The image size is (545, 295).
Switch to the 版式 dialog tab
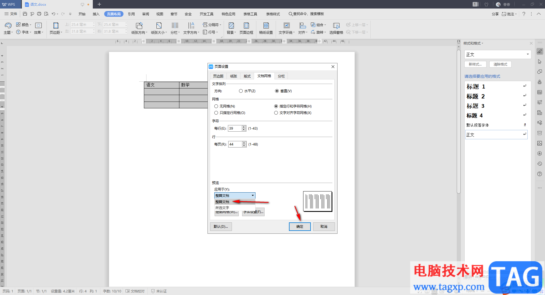point(247,76)
